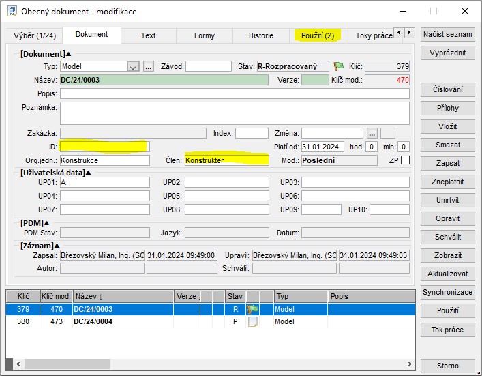
Task: Click the Zapsat button
Action: 447,163
